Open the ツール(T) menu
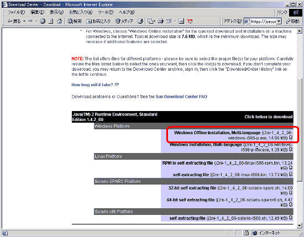This screenshot has width=304, height=237. point(106,12)
